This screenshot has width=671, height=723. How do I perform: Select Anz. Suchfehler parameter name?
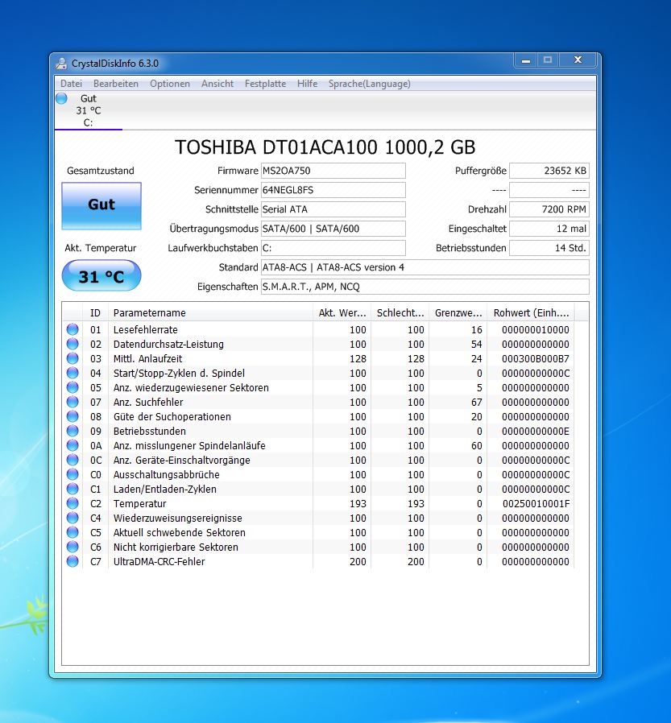(148, 402)
